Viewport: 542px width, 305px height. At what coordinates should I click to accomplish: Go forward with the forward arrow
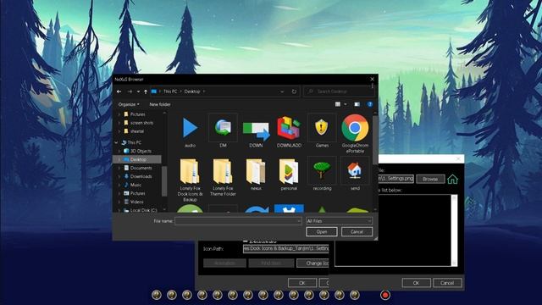130,91
